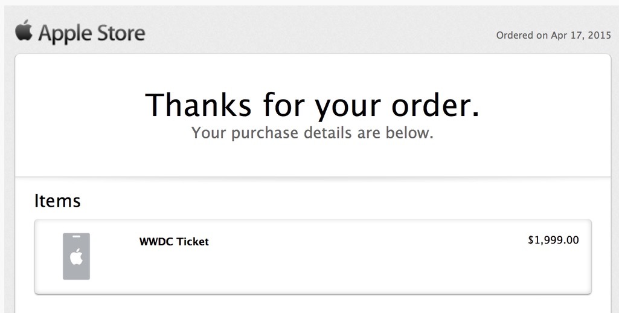This screenshot has width=619, height=313.
Task: Open the gray WWDC ticket badge thumbnail
Action: pyautogui.click(x=76, y=256)
